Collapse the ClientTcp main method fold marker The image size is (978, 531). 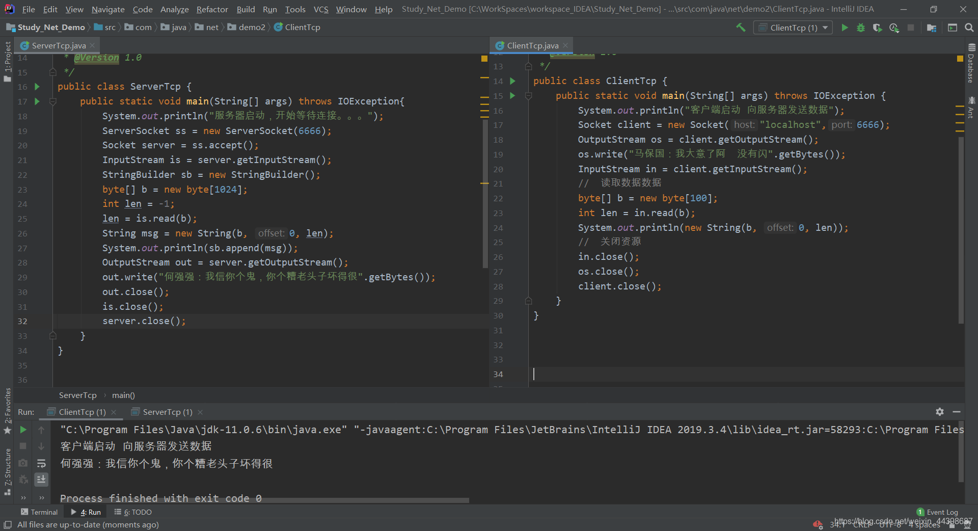tap(528, 96)
